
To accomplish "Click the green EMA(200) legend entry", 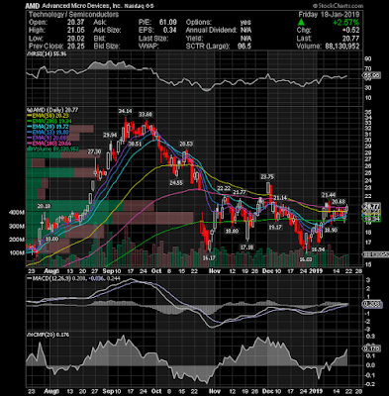I will pyautogui.click(x=49, y=122).
